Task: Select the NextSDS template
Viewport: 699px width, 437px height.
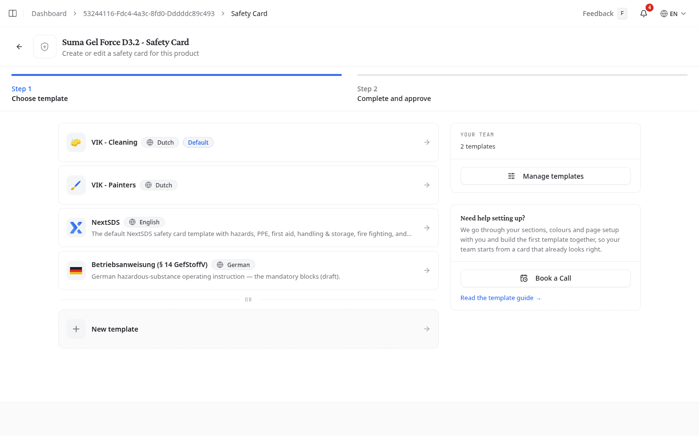Action: (249, 228)
